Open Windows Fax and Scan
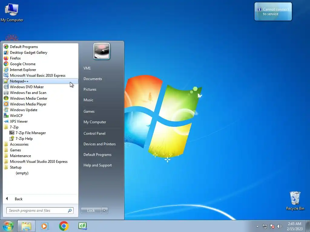This screenshot has height=232, width=310. coord(41,92)
